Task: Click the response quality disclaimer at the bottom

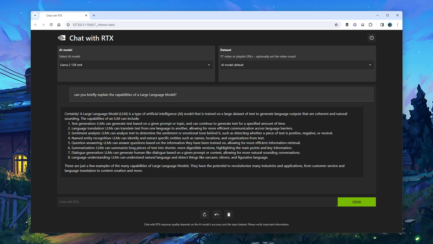Action: pos(216,224)
